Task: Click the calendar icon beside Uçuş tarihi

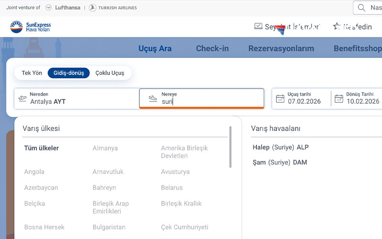Action: tap(280, 98)
